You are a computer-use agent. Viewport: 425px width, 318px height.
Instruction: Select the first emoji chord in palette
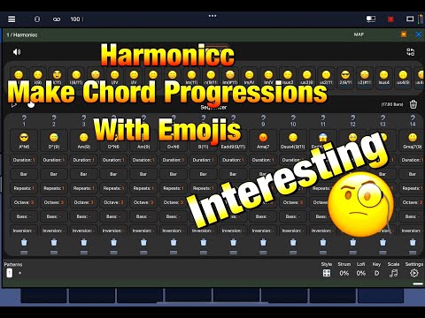click(19, 77)
